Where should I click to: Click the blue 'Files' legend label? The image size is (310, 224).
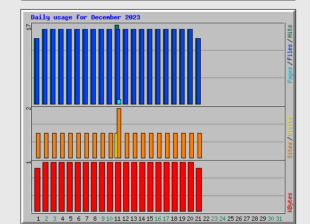(x=290, y=52)
